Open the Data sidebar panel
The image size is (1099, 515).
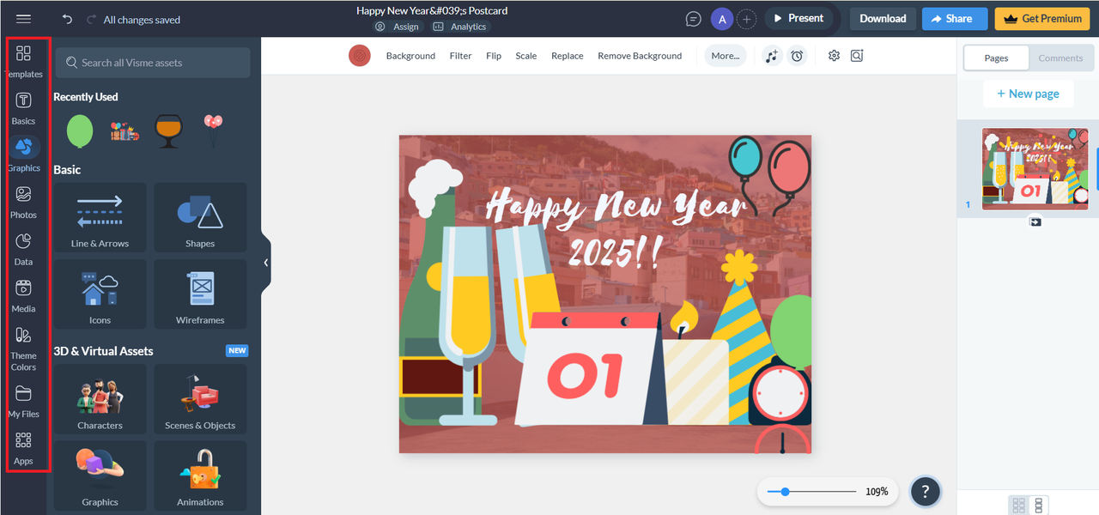pos(24,248)
